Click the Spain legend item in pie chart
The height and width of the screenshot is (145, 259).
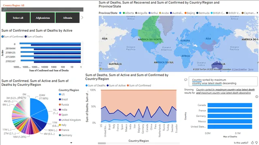click(63, 115)
